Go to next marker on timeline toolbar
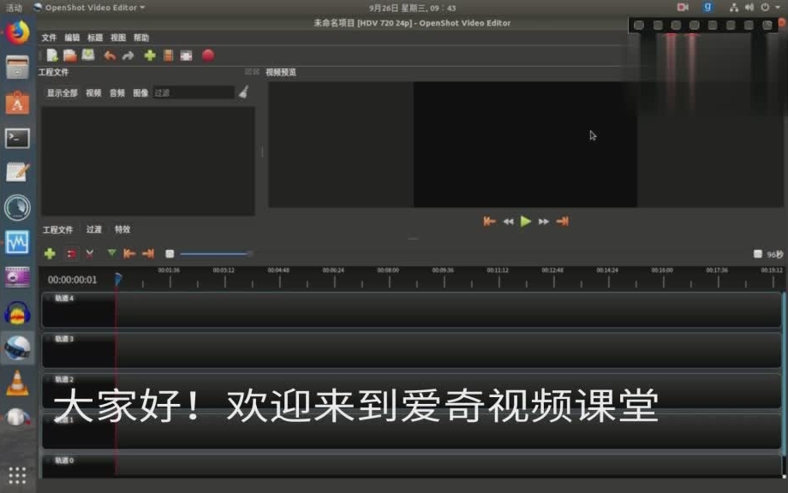Viewport: 788px width, 493px height. (x=148, y=254)
